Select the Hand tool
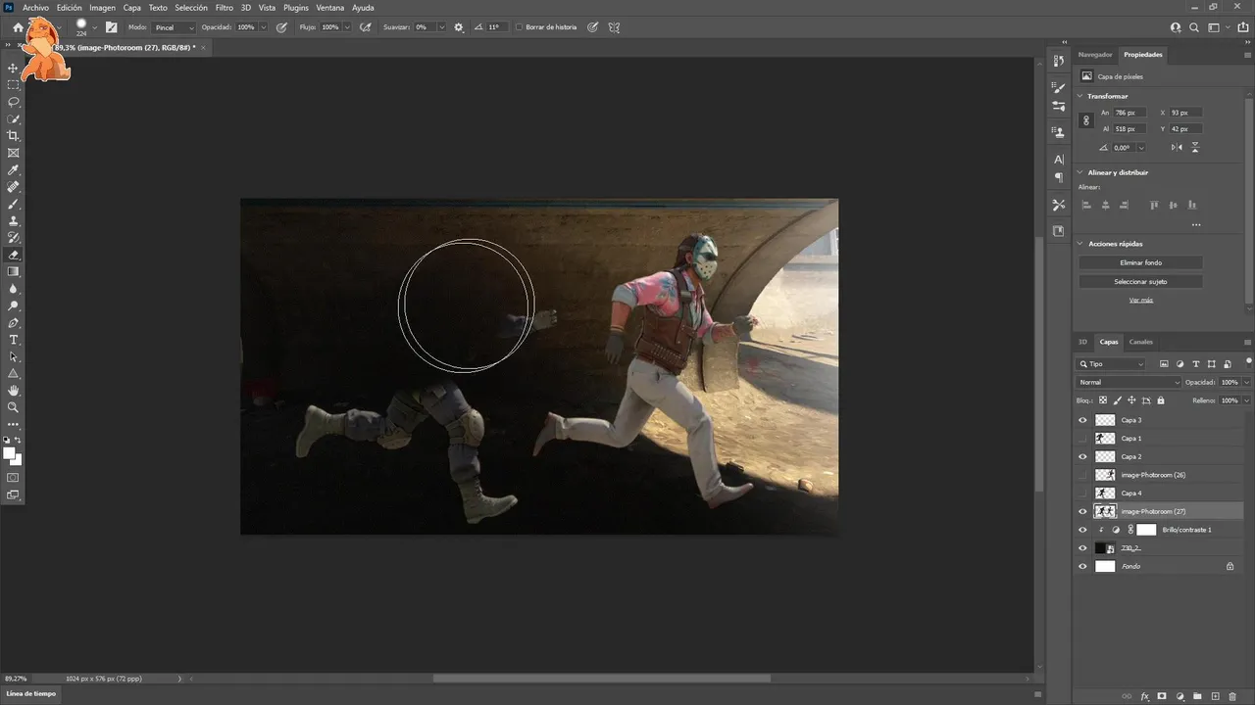1255x705 pixels. point(14,391)
